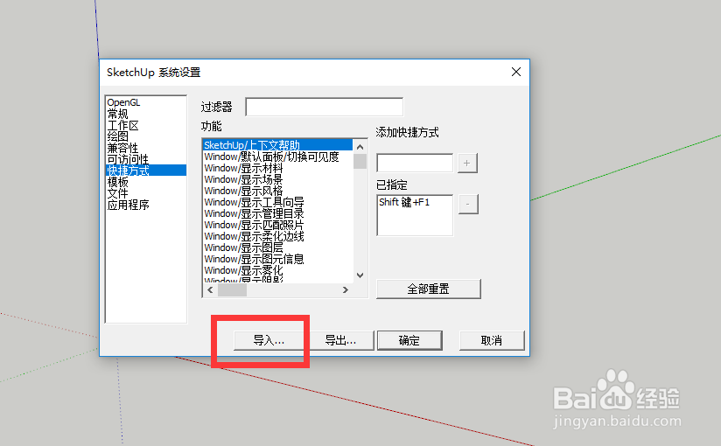Click the function list scroll left arrow
This screenshot has height=446, width=721.
point(210,290)
